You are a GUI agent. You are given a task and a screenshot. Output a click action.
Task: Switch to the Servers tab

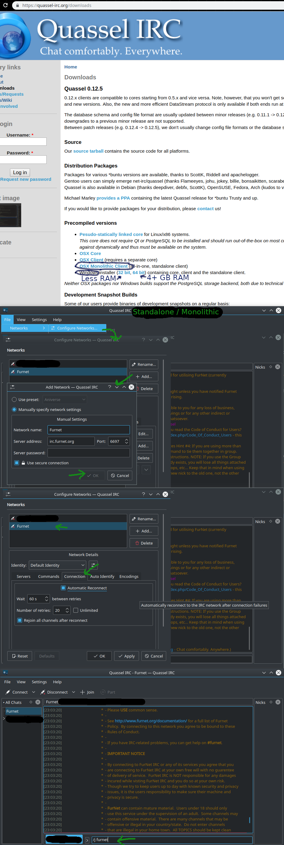click(x=24, y=576)
